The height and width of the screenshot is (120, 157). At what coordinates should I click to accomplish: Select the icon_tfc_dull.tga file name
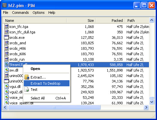(22, 32)
